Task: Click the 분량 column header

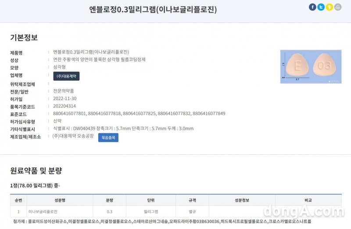Action: [x=109, y=200]
